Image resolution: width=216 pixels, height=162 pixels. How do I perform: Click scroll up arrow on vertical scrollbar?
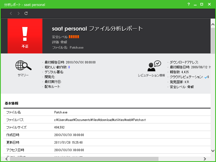point(213,25)
